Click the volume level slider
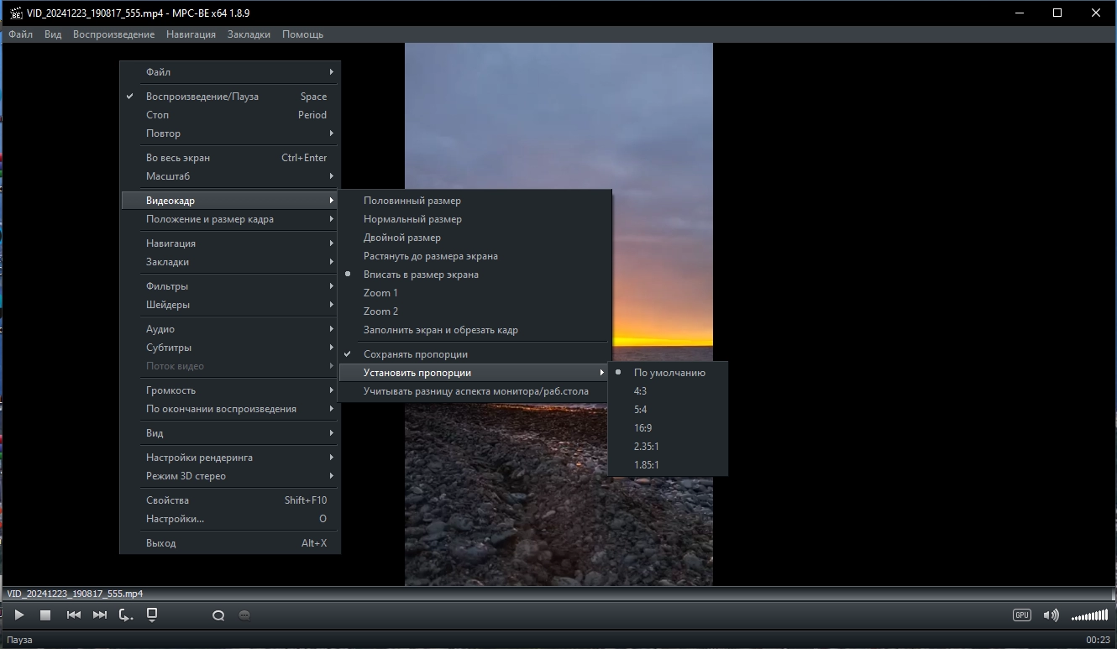The image size is (1117, 649). (x=1089, y=615)
